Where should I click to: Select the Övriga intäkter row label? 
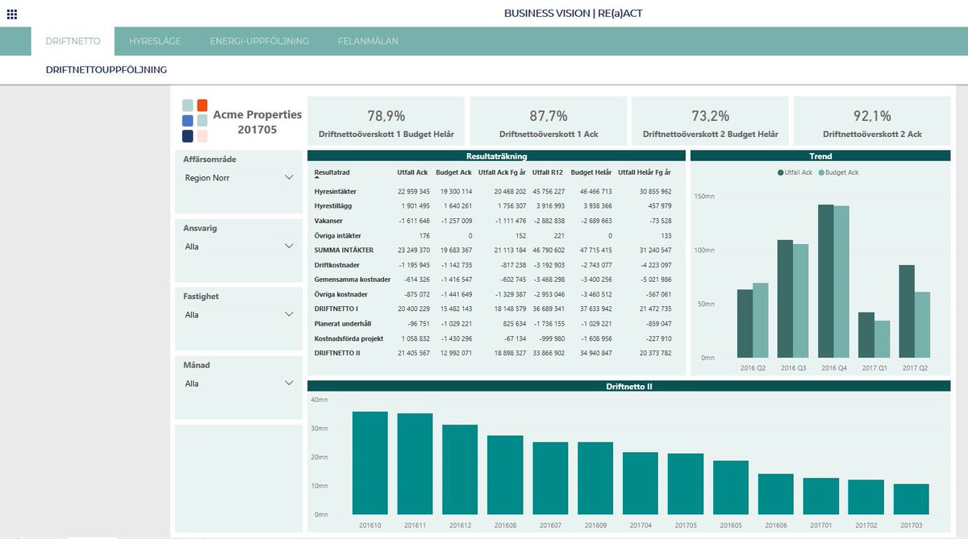(336, 235)
